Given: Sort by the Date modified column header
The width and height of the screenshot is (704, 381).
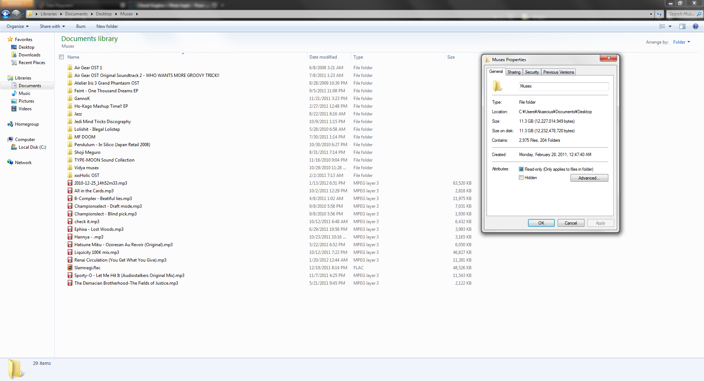Looking at the screenshot, I should click(329, 57).
